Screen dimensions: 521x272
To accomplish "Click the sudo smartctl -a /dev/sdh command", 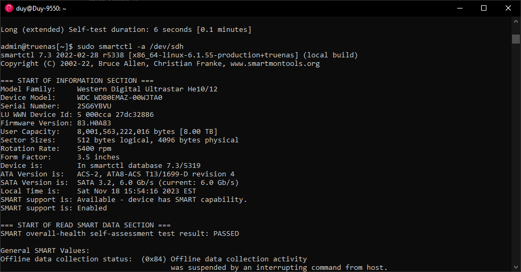I will coord(130,47).
